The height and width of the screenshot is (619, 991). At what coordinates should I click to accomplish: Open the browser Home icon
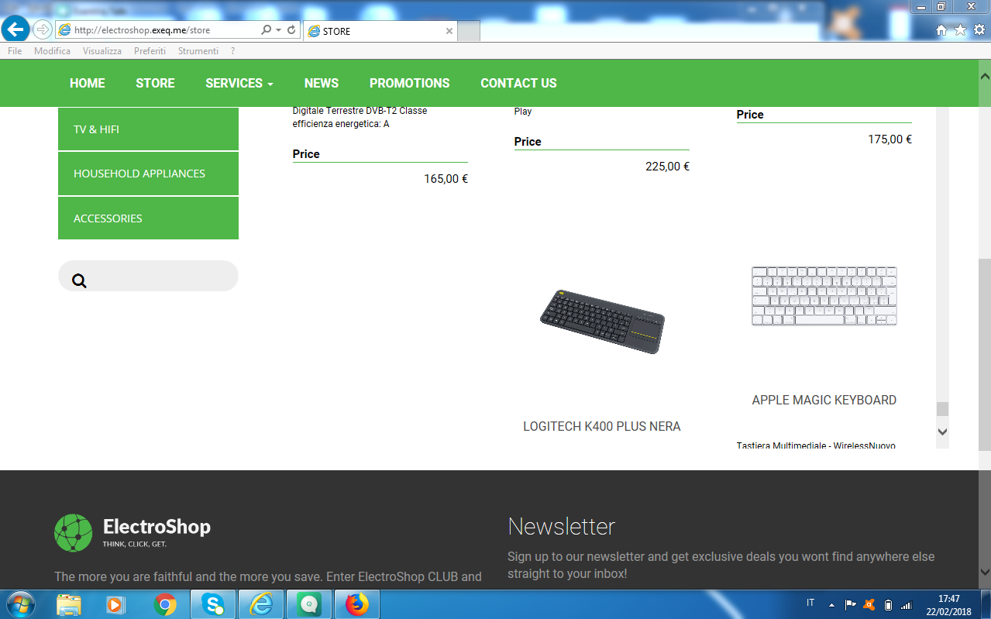(x=941, y=30)
